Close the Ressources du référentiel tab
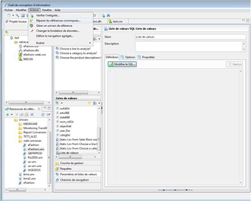Screen dimensions: 251x201 click(39, 109)
